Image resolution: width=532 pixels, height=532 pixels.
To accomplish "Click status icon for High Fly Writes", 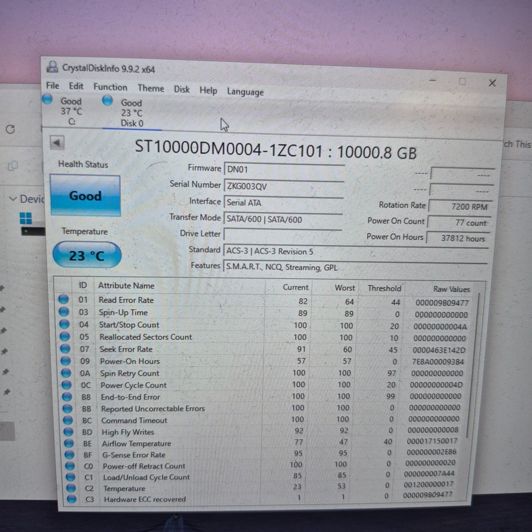I will (68, 432).
